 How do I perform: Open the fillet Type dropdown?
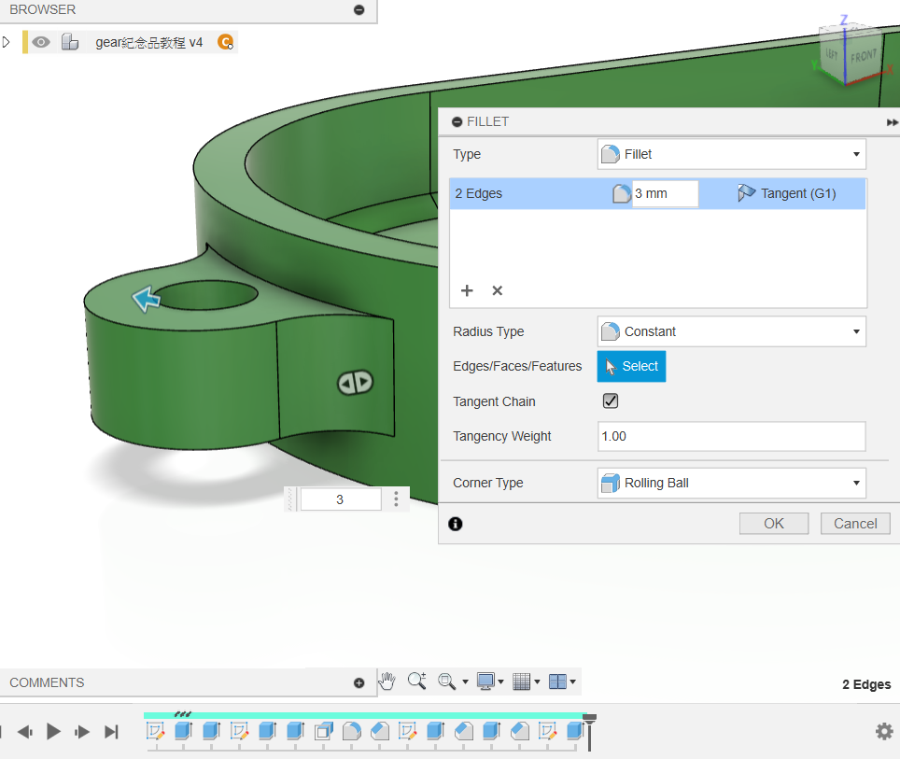(731, 154)
